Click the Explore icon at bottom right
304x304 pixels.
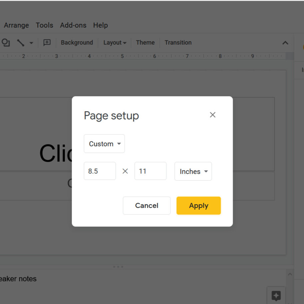pyautogui.click(x=276, y=296)
